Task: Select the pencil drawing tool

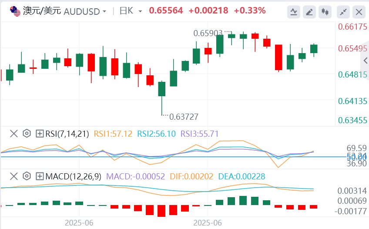Action: coord(309,12)
